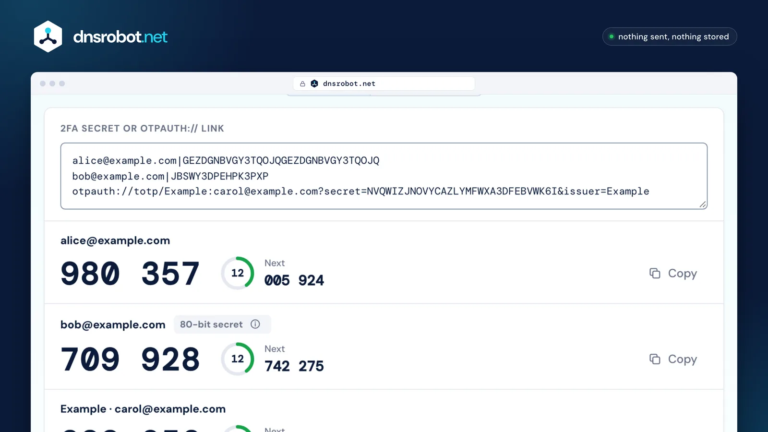Open the dnsrobot.net wordmark link
This screenshot has width=768, height=432.
[x=120, y=36]
